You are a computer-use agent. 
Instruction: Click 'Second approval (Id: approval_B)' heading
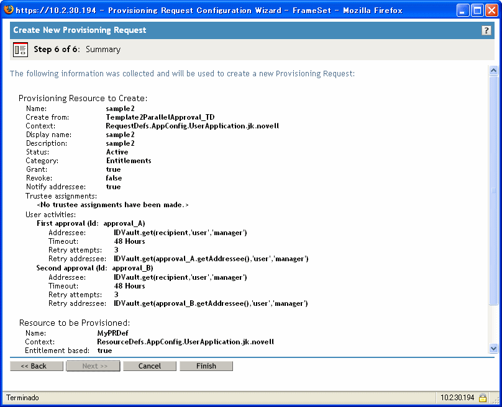coord(95,268)
